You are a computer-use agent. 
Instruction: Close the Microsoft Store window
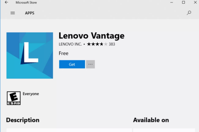[195, 2]
